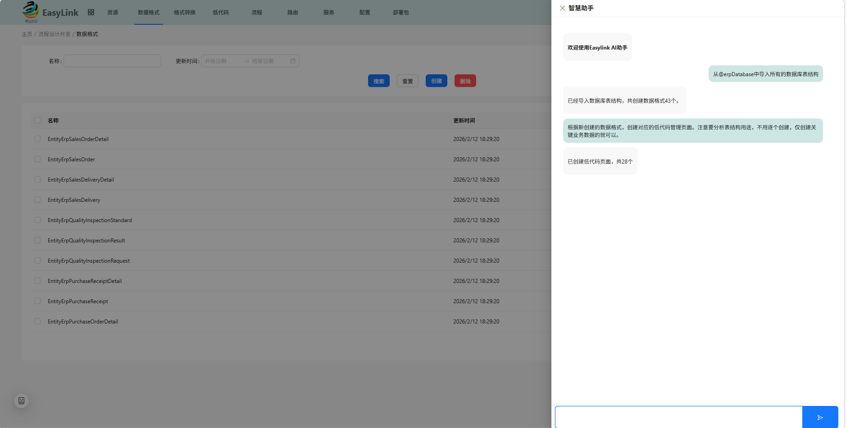The height and width of the screenshot is (428, 846).
Task: Click the EntityErpQualityInspectionRequest name
Action: 89,261
